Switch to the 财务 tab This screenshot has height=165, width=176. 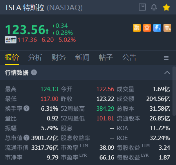59,57
